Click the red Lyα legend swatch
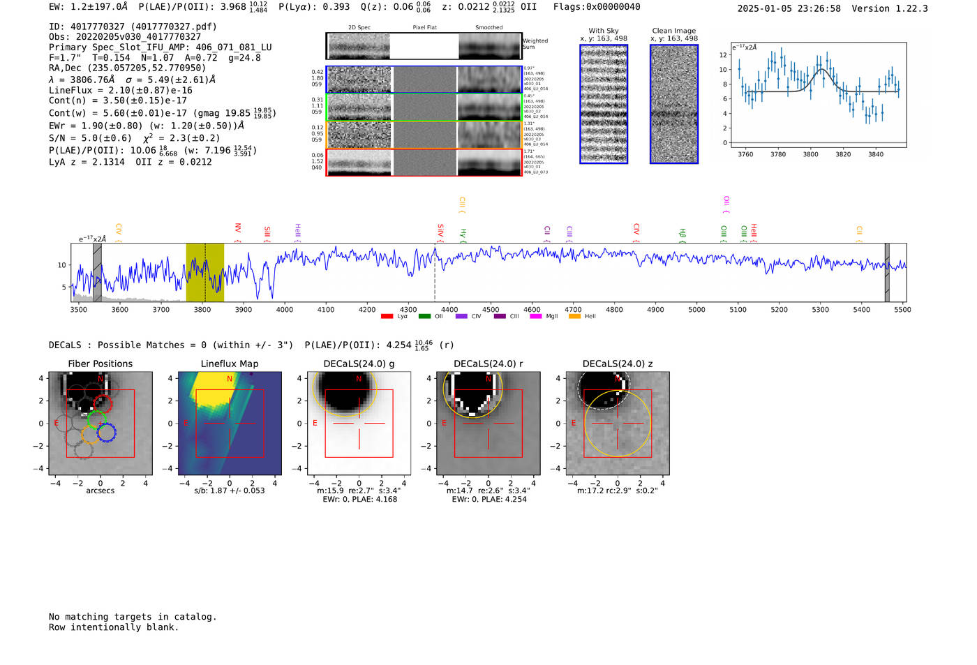Image resolution: width=977 pixels, height=665 pixels. point(387,317)
